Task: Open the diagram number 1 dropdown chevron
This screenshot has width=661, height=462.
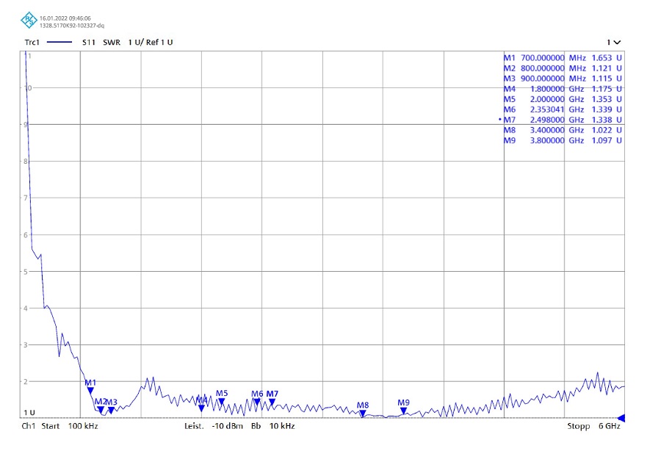Action: tap(613, 43)
